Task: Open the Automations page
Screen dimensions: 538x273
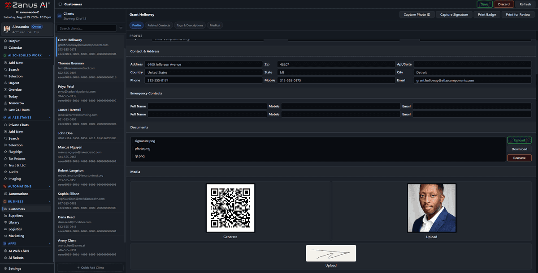Action: click(x=18, y=194)
